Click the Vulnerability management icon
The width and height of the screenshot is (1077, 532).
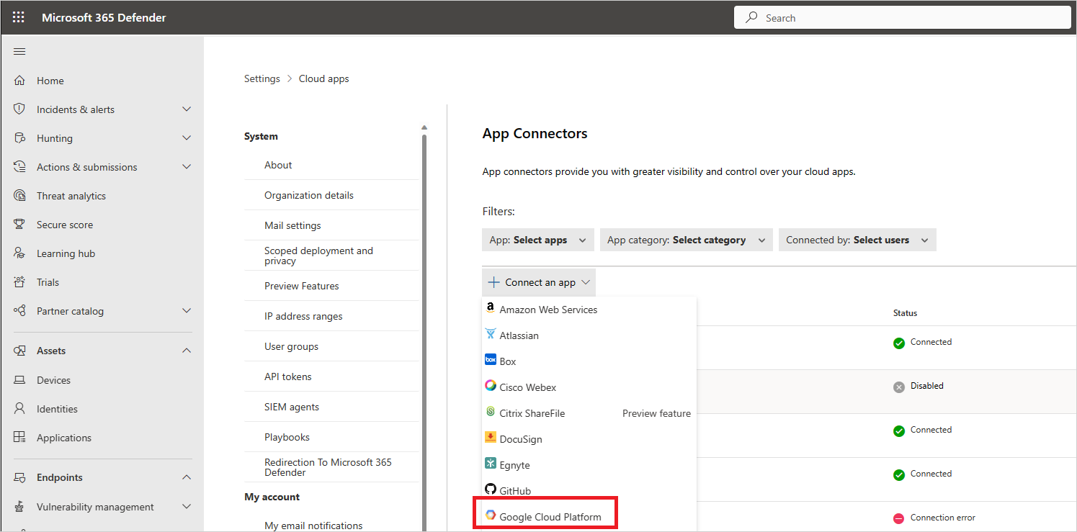click(x=19, y=507)
